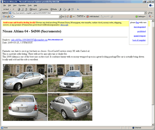The image size is (155, 130).
Task: Click the Google toolbar Go button
Action: click(x=63, y=16)
